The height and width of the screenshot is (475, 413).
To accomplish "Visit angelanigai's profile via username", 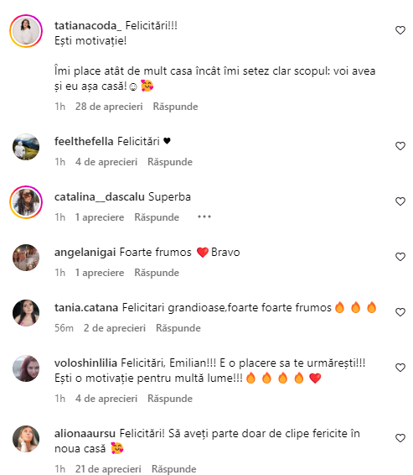I will 85,252.
